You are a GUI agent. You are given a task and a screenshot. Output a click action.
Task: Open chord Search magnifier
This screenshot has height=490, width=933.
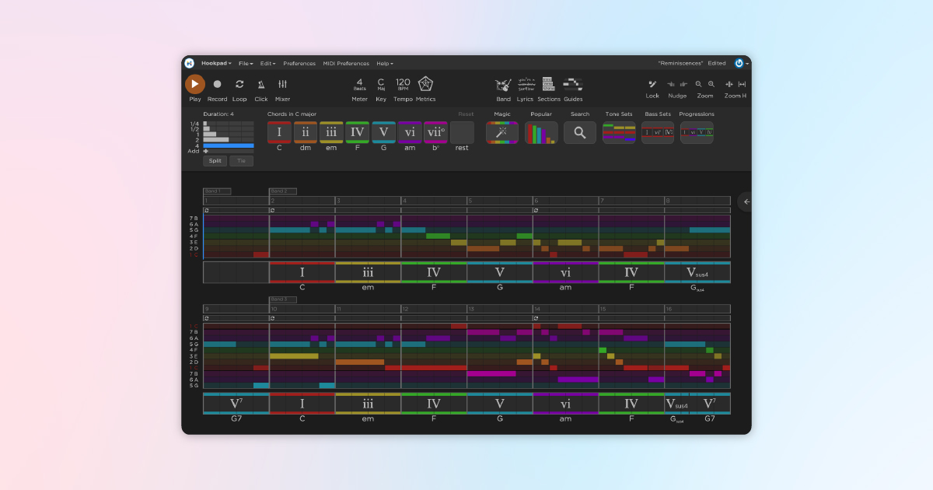(580, 132)
